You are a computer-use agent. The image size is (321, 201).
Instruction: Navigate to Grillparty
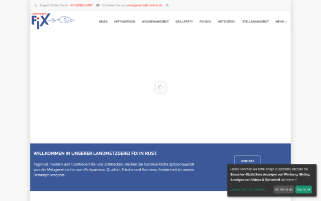184,21
